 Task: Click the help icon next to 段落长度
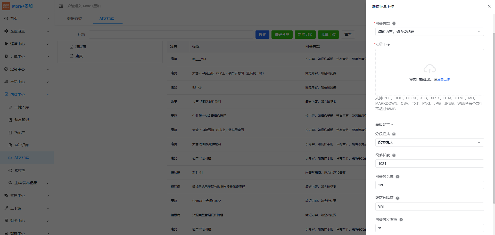point(394,155)
